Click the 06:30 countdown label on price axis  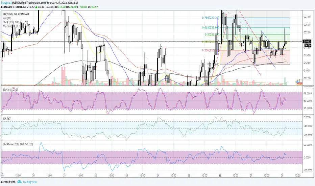point(307,45)
